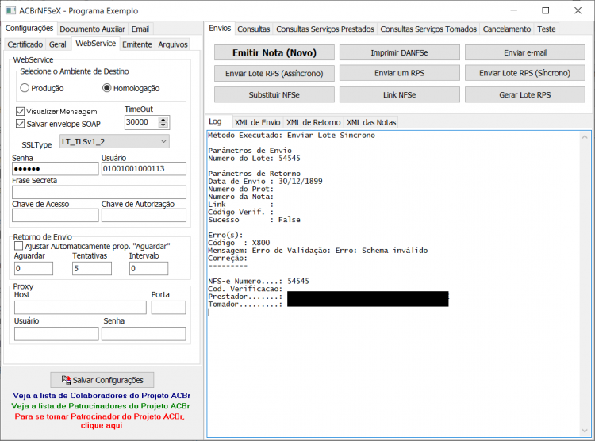Viewport: 595px width, 441px height.
Task: Minimize the ACBrNFSeX window
Action: click(513, 10)
